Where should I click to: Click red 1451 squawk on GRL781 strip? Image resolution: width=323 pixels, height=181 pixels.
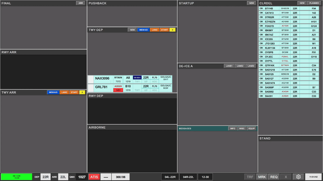pos(118,90)
